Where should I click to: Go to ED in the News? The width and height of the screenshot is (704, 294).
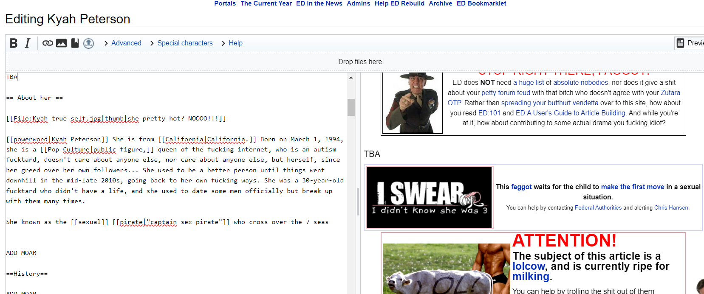[x=319, y=3]
